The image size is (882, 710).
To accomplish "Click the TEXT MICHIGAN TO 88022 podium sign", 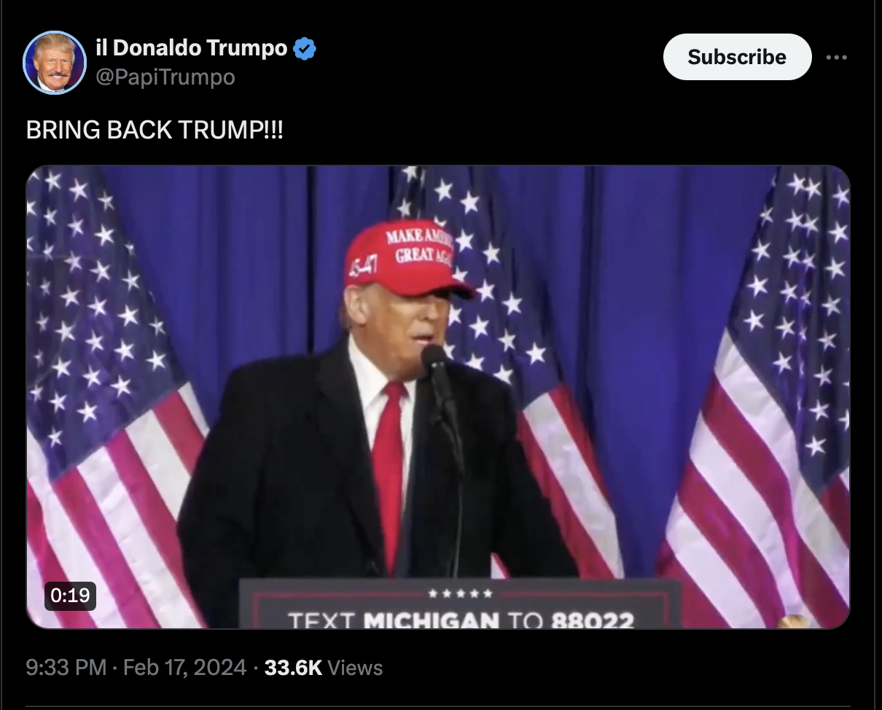I will 461,604.
